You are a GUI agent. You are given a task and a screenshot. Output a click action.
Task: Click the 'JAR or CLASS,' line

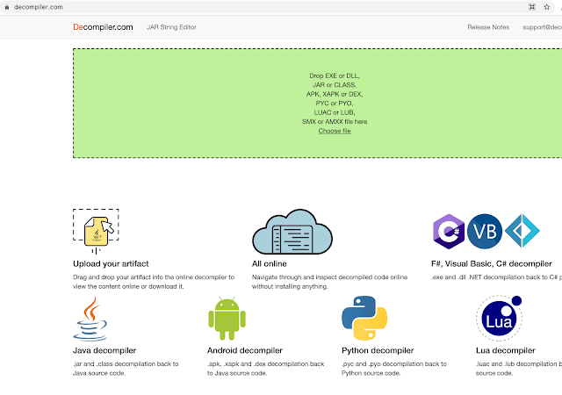[x=335, y=85]
